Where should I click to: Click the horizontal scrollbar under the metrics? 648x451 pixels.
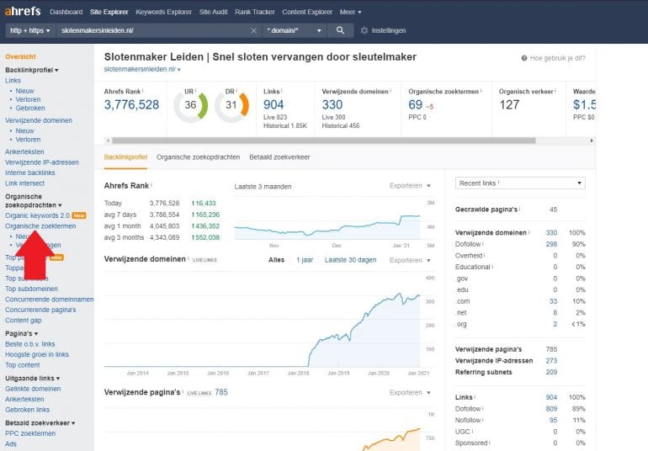coord(324,141)
